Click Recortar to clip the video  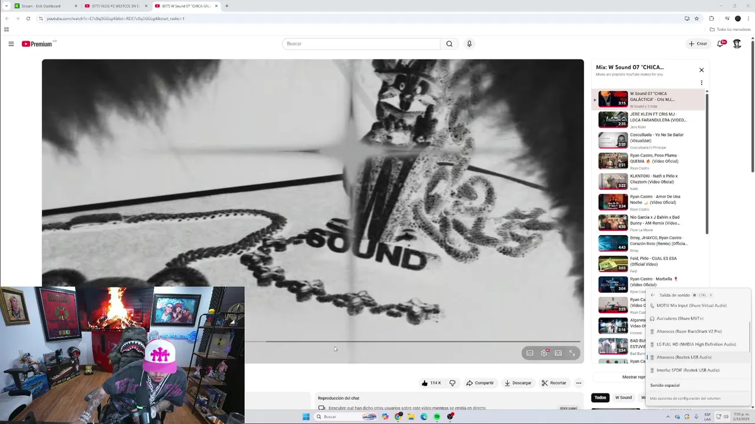(x=554, y=383)
